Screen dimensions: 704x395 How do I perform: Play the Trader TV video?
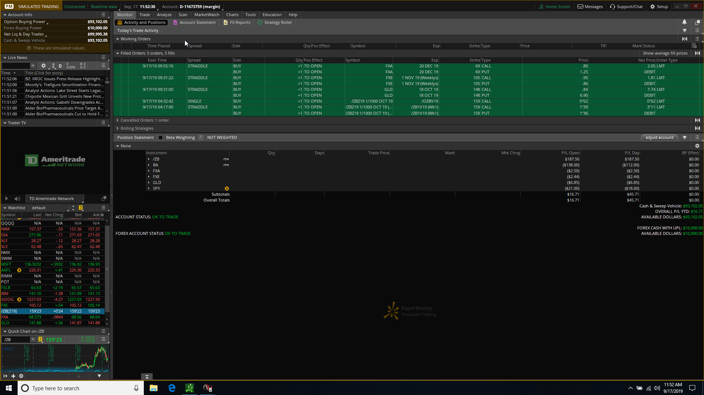click(6, 199)
